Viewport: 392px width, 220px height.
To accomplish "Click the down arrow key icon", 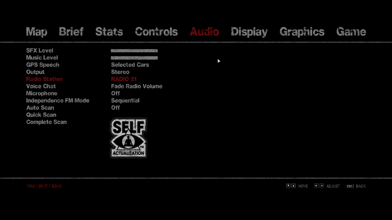I will pos(294,186).
